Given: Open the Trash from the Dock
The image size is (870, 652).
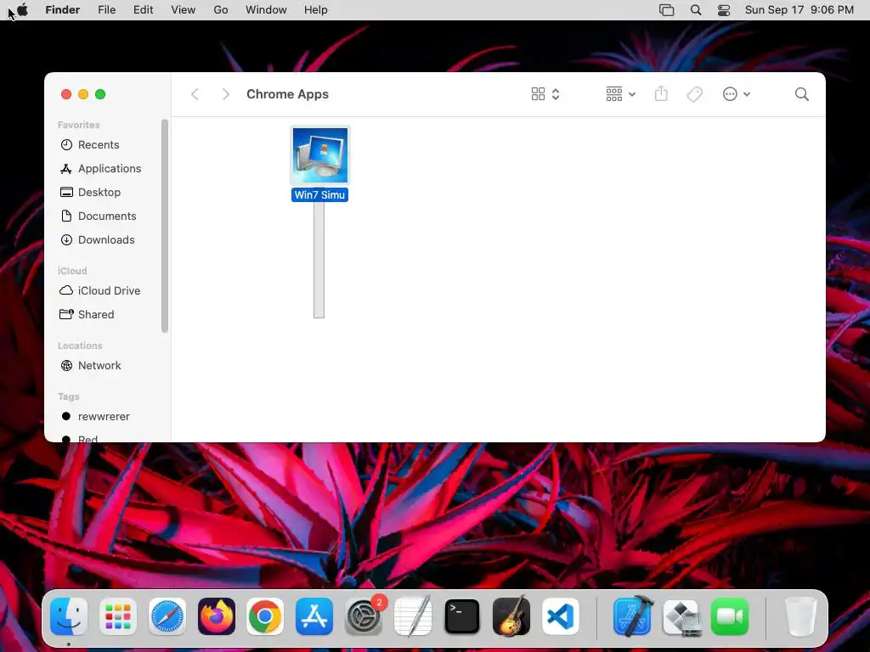Looking at the screenshot, I should (801, 616).
